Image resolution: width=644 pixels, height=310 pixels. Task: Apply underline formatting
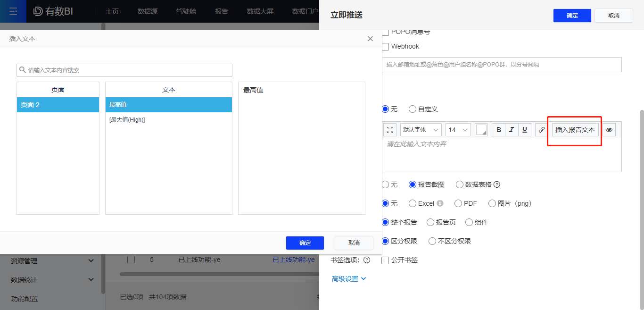524,129
